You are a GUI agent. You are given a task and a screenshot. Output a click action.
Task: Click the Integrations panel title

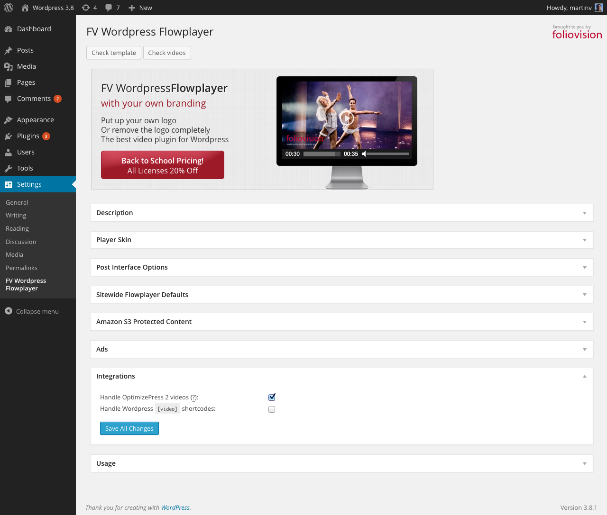tap(116, 376)
